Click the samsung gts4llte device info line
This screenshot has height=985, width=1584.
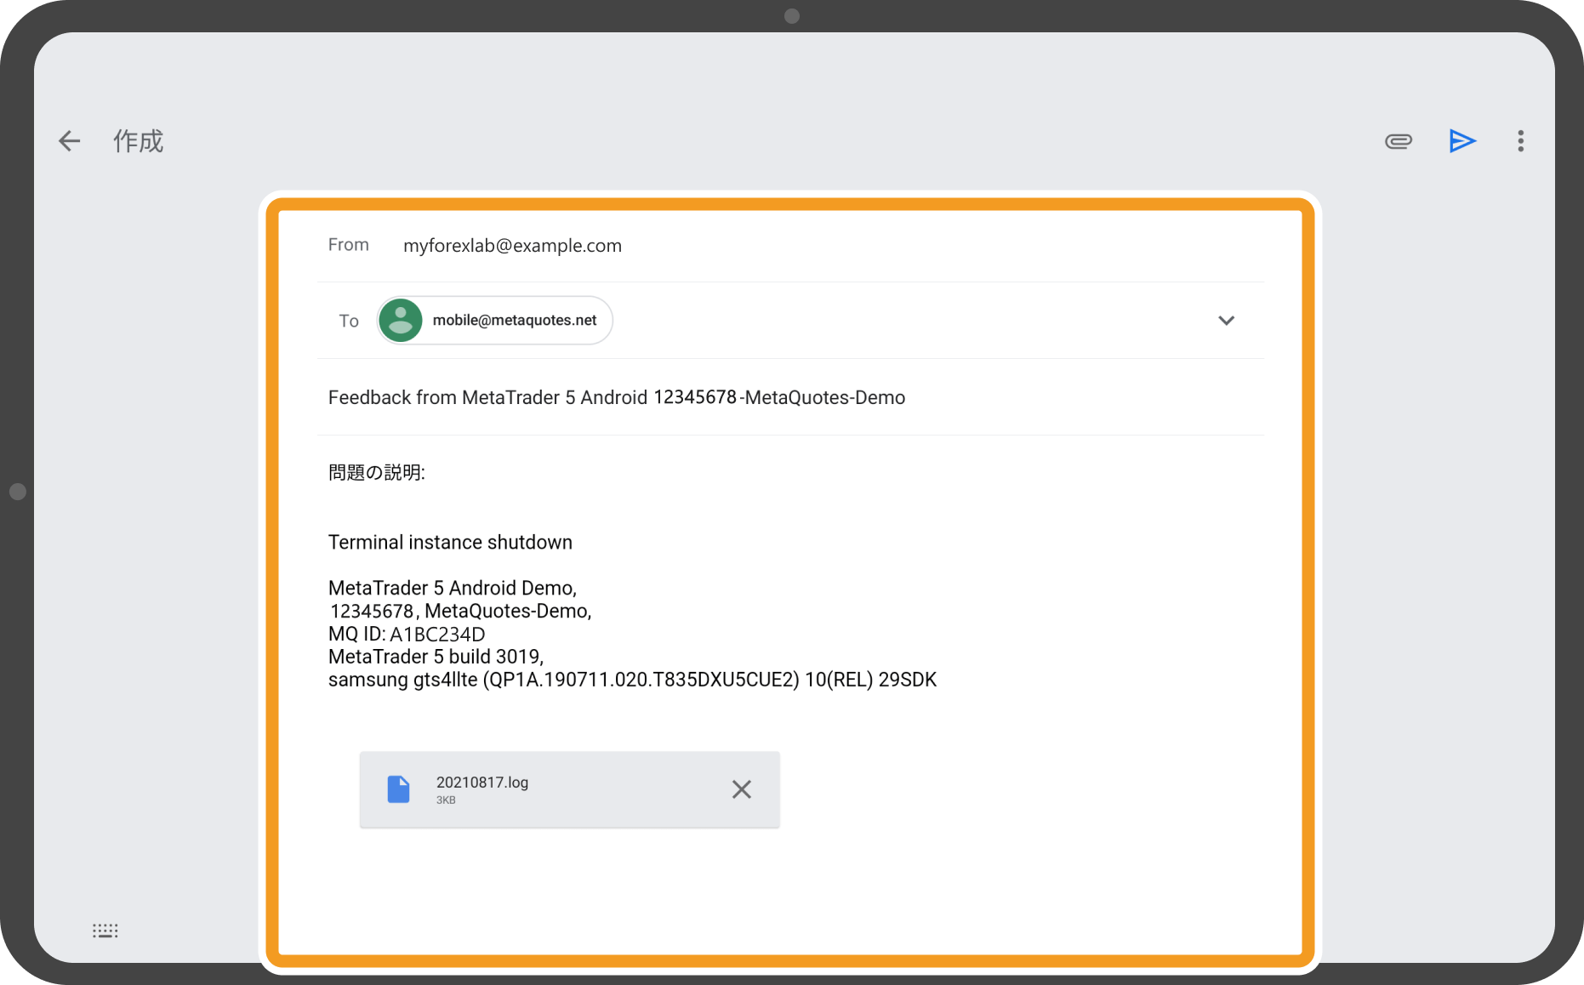pos(631,680)
